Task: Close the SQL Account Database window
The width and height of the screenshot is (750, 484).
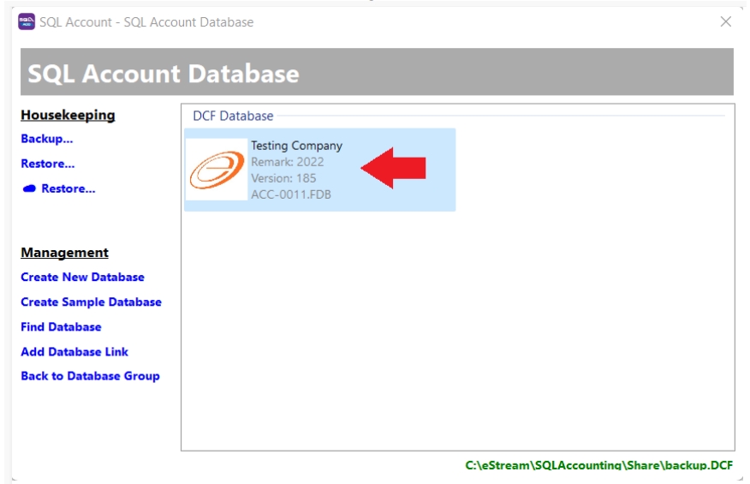Action: (x=725, y=22)
